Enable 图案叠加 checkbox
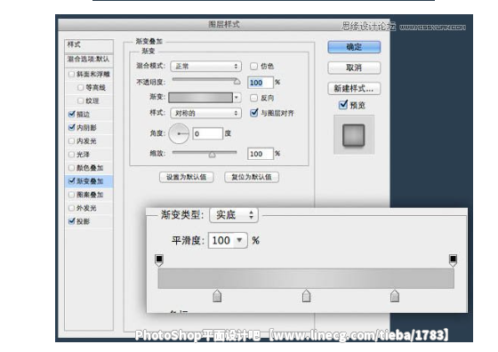498x352 pixels. coord(71,195)
